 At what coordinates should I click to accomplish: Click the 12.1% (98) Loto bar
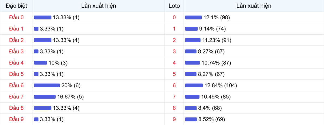pos(193,17)
